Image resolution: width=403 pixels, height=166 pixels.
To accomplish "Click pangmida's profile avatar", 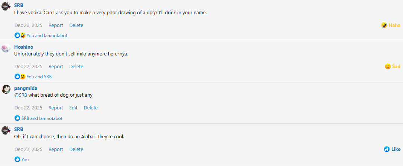I will pyautogui.click(x=6, y=89).
